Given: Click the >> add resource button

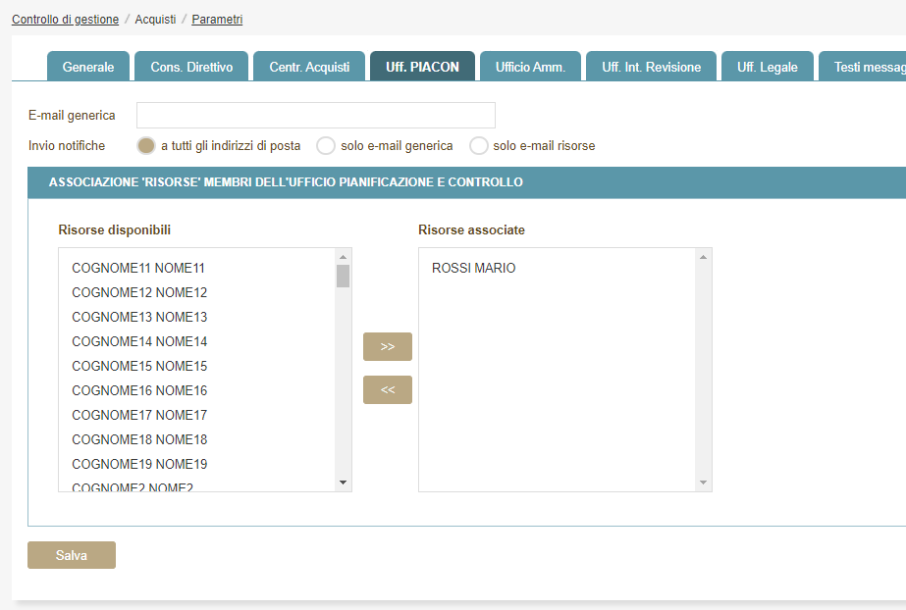Looking at the screenshot, I should (x=387, y=346).
